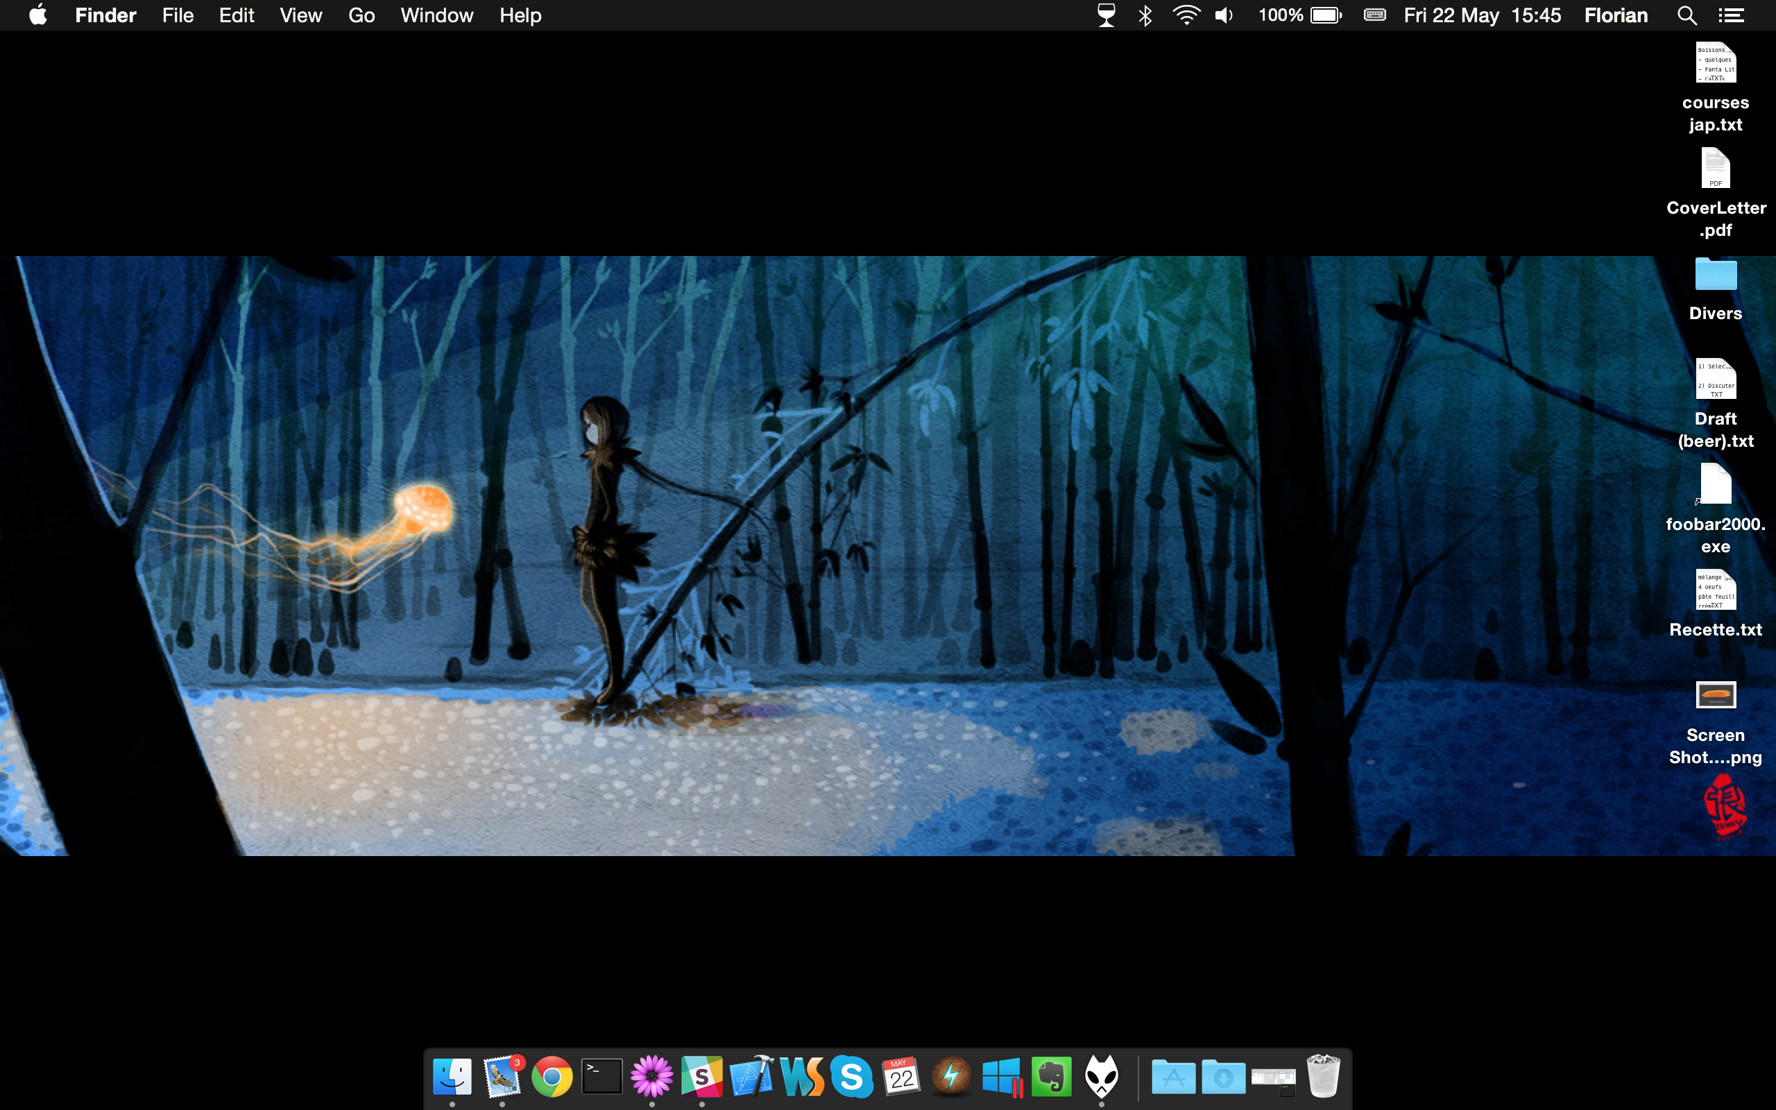Open the View menu

[x=301, y=15]
